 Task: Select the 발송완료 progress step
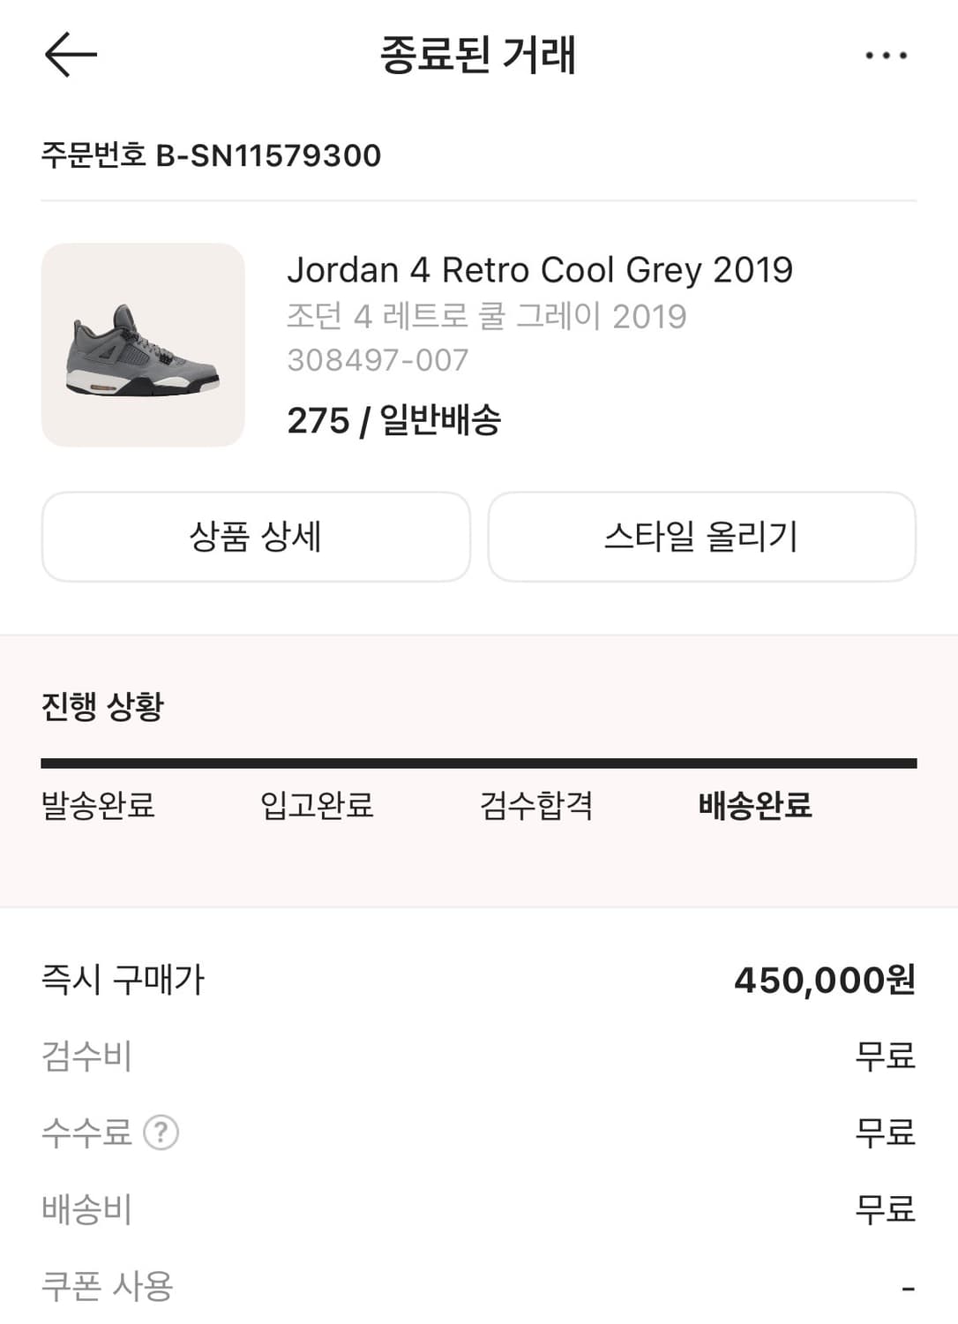[98, 805]
